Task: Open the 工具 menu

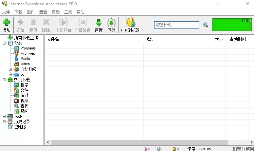Action: (68, 12)
